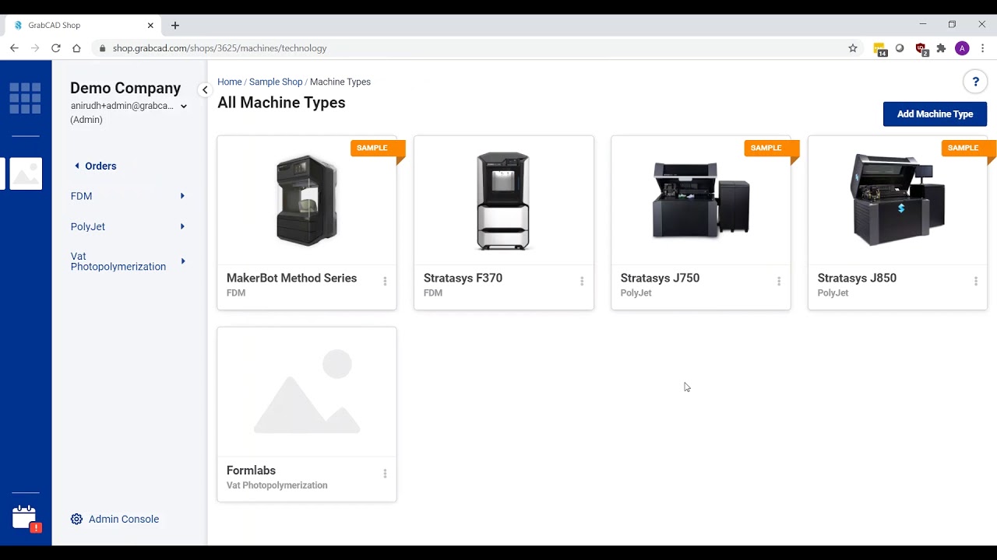Click Machine Types breadcrumb text
The width and height of the screenshot is (997, 560).
point(340,82)
